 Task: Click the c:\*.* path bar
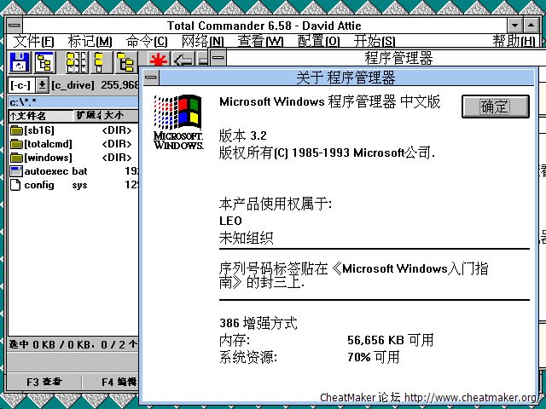(68, 101)
